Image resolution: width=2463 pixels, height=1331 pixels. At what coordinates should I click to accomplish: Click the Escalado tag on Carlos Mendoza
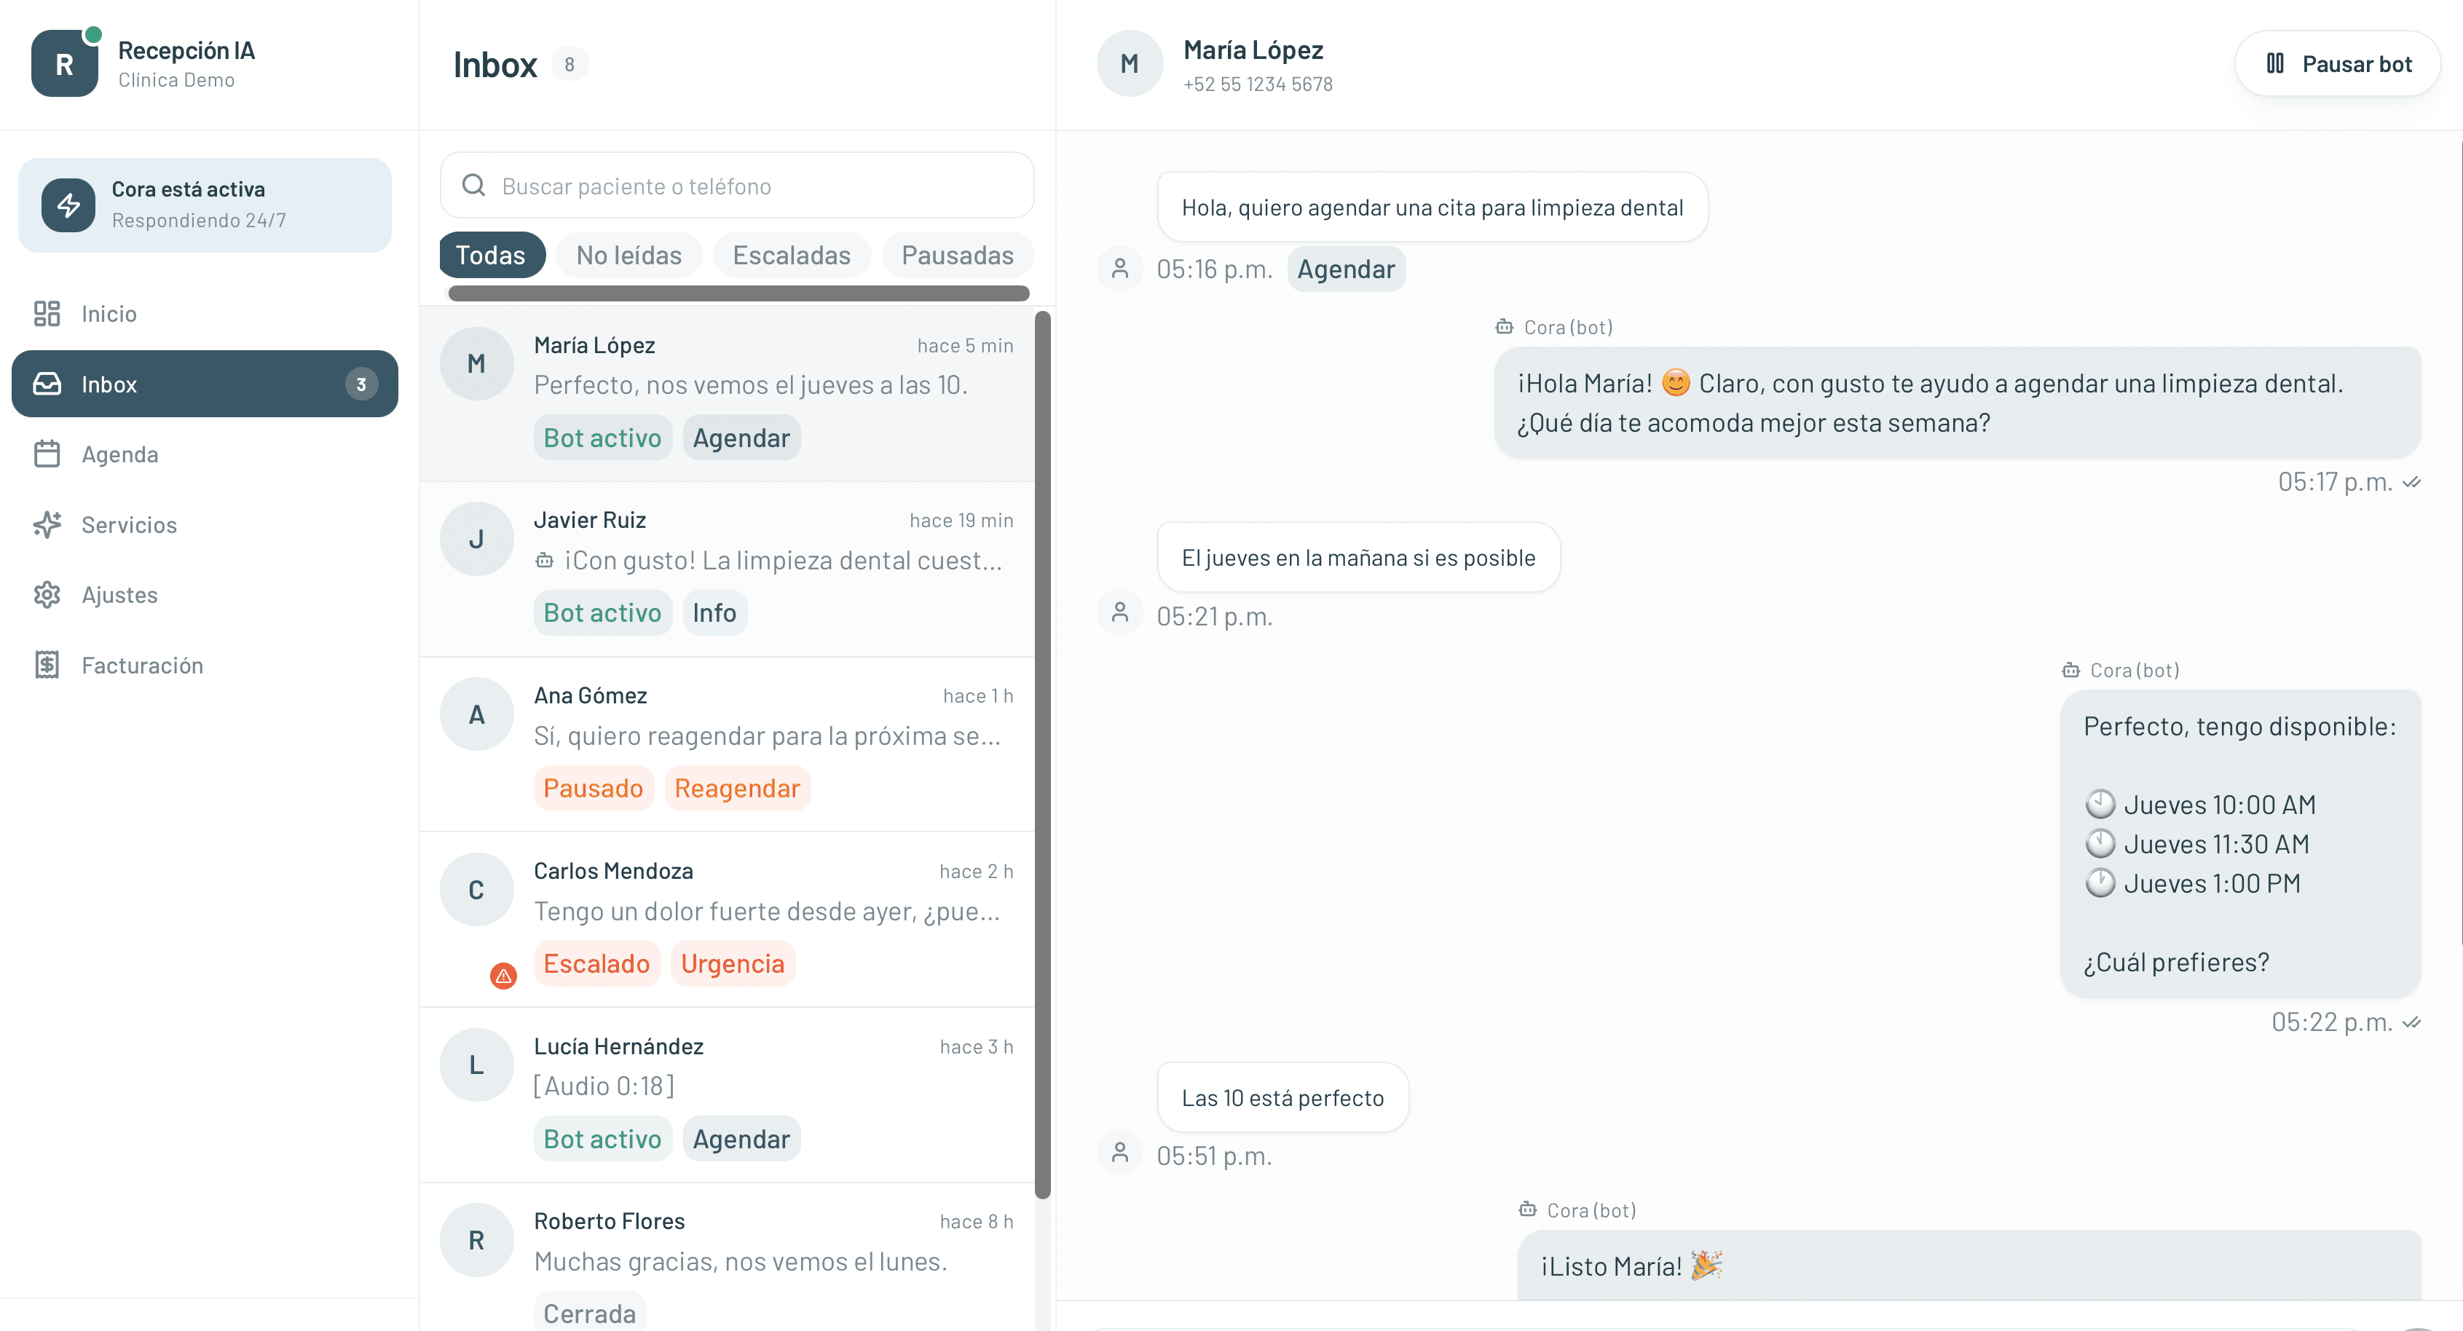click(x=596, y=963)
